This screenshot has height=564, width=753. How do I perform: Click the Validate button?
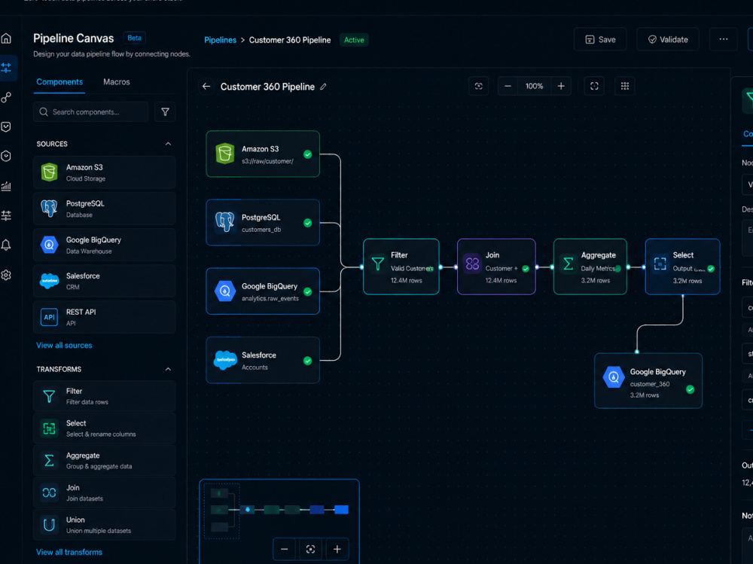(x=668, y=39)
